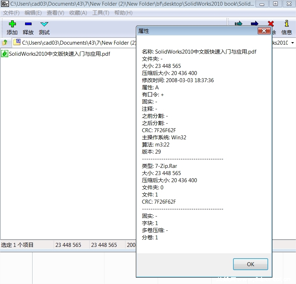
Task: Click the blue minus 释放 (Extract) icon
Action: 28,24
